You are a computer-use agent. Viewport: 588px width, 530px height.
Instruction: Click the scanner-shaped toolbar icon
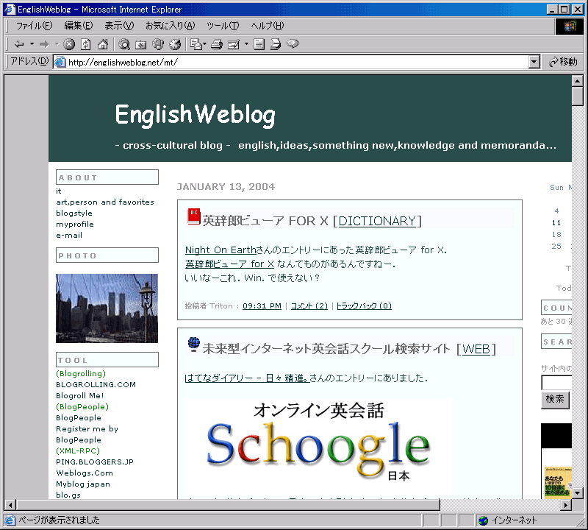click(x=276, y=44)
